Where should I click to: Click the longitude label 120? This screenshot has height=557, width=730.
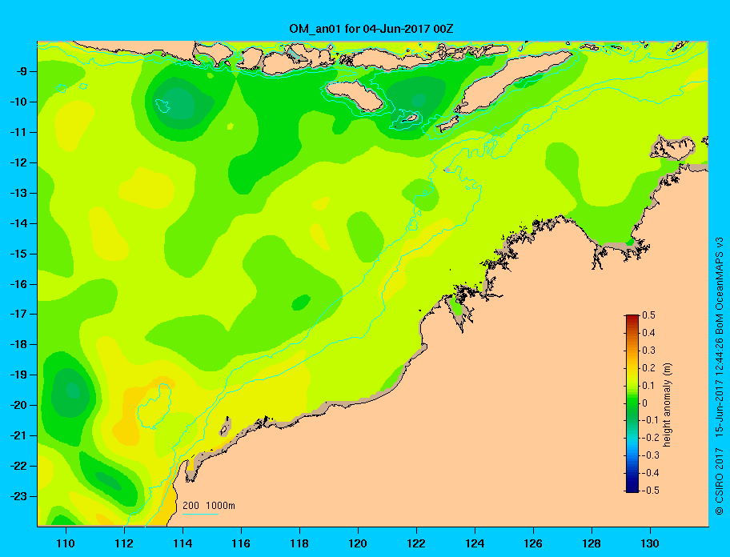[358, 543]
